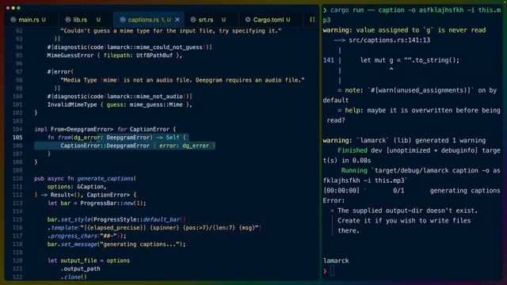Viewport: 507px width, 285px height.
Task: Click the Rust file icon on captions.rs tab
Action: [123, 20]
